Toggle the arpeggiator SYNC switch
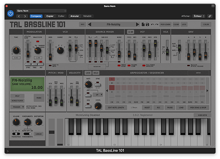Viewport: 220px width, 159px height. click(98, 85)
